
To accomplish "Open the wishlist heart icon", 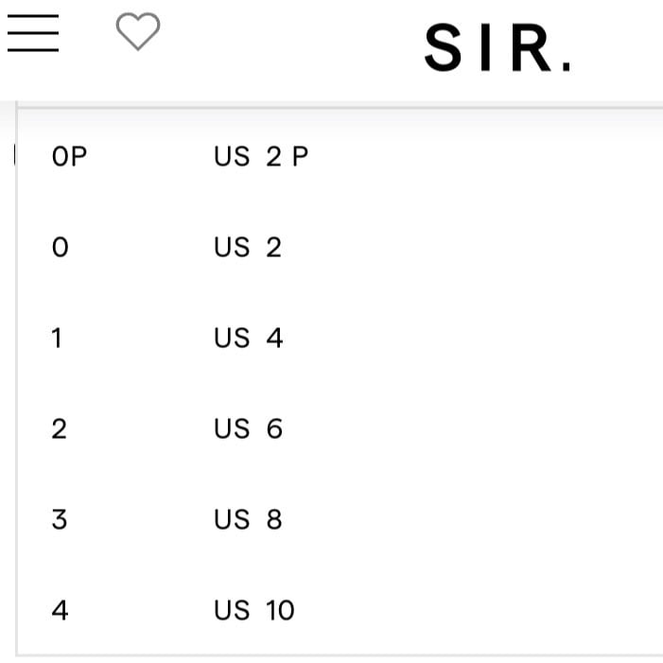I will (138, 31).
